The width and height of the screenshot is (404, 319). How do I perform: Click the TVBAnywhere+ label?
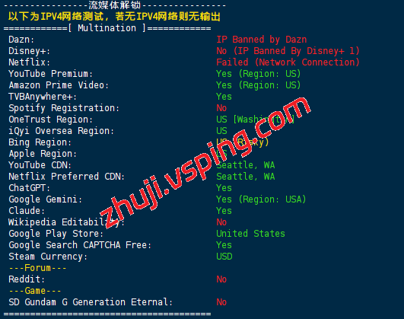click(43, 97)
